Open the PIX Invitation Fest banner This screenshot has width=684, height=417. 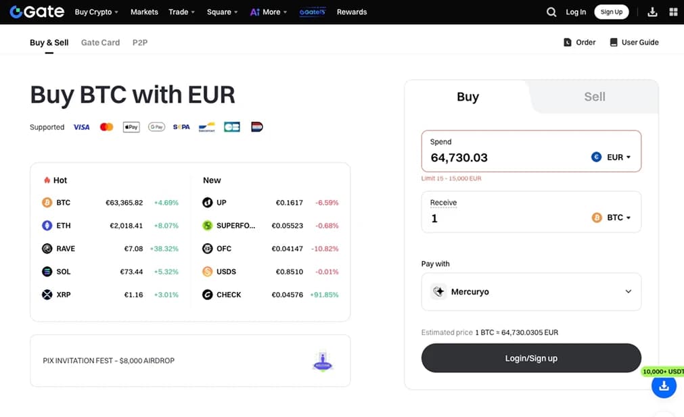190,361
